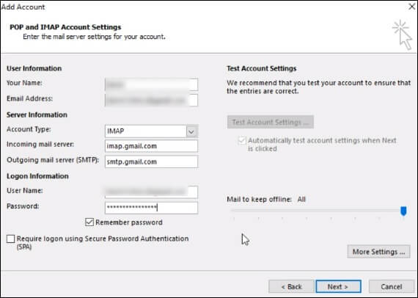Go Back to previous step
Image resolution: width=418 pixels, height=298 pixels.
point(291,286)
